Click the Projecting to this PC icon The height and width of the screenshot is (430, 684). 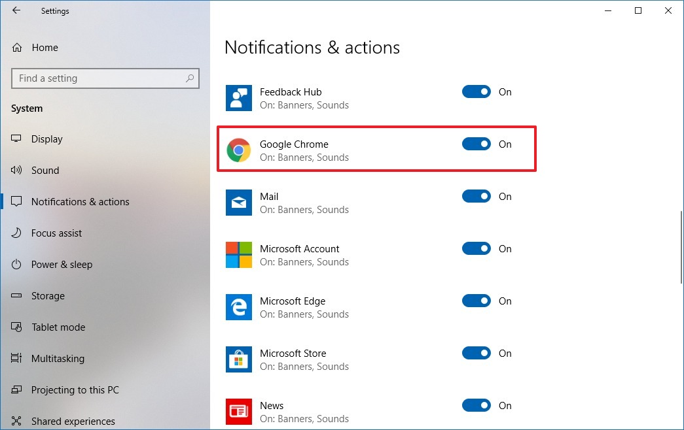click(x=16, y=389)
